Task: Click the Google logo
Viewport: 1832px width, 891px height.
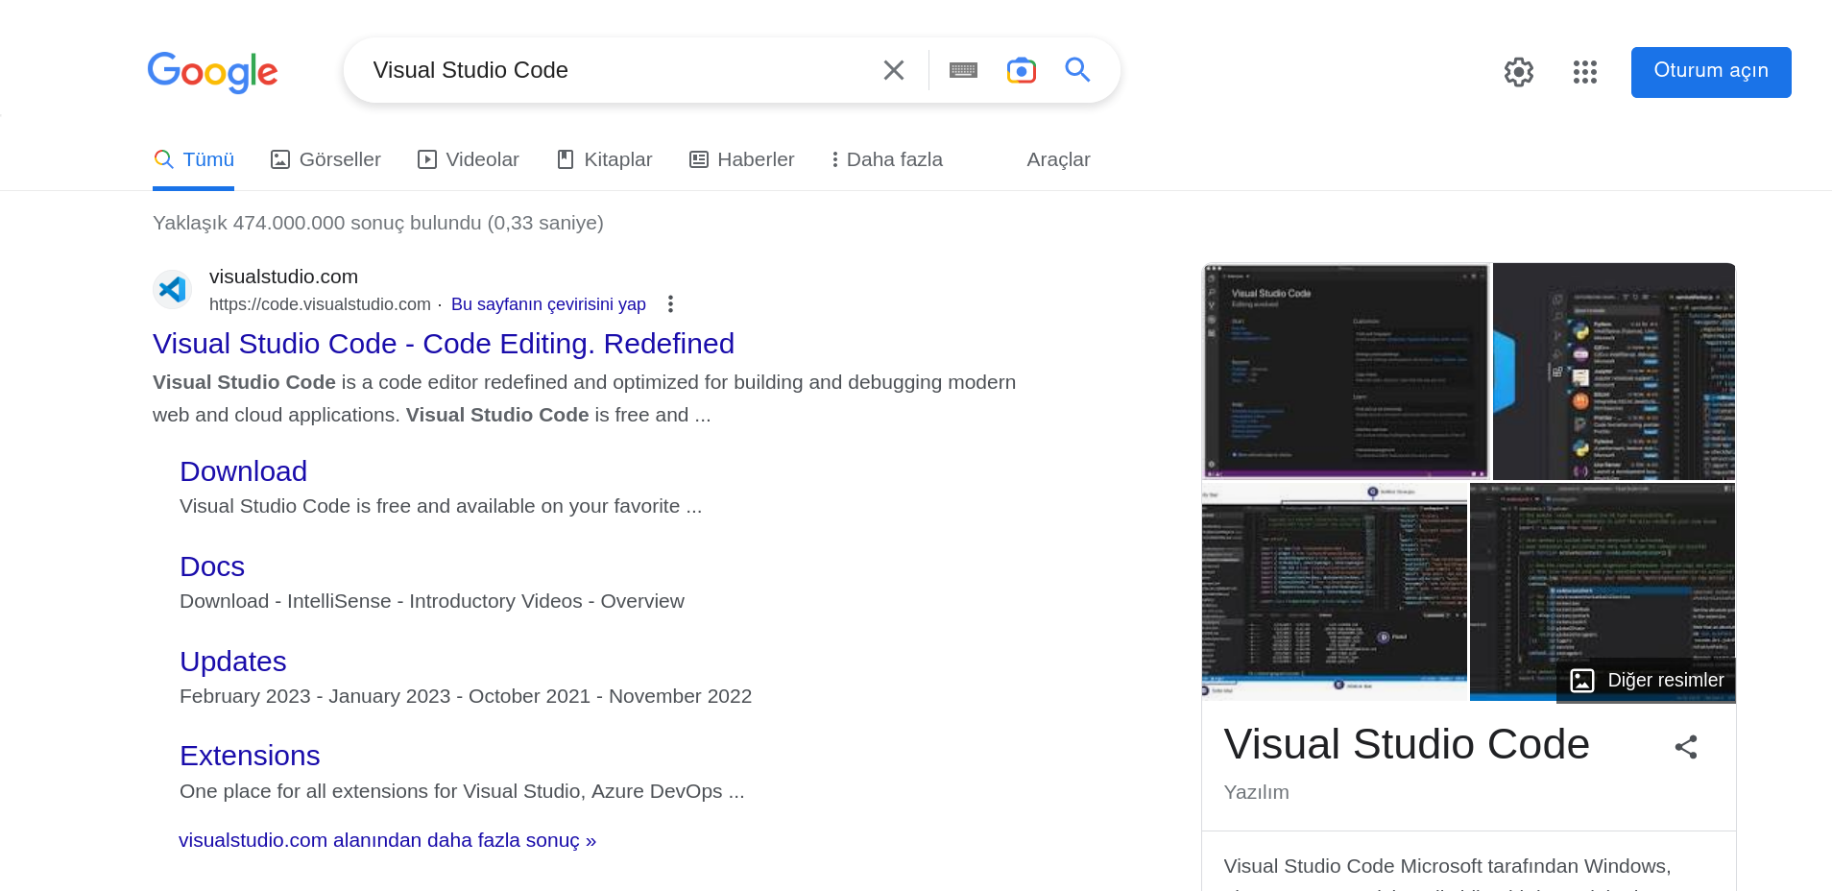Action: (x=212, y=72)
